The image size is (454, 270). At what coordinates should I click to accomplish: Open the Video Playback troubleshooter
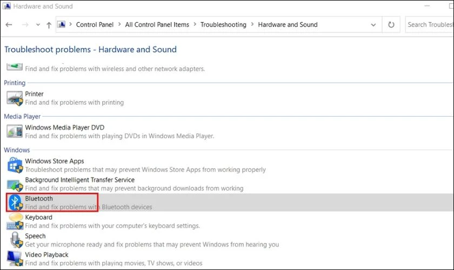46,255
